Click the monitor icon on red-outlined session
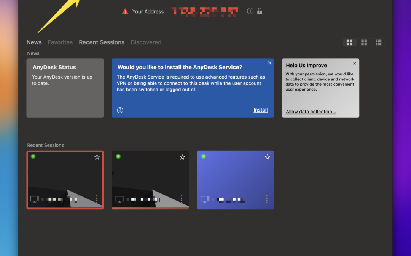 [x=34, y=199]
